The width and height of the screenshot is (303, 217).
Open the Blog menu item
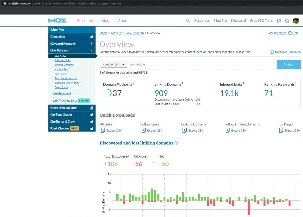tap(105, 21)
